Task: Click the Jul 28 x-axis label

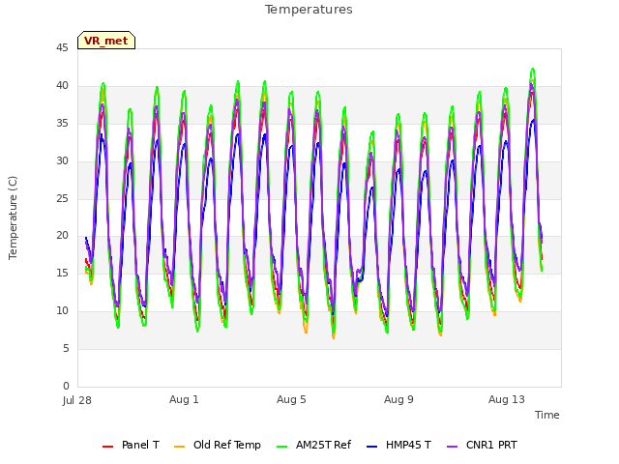Action: (77, 400)
